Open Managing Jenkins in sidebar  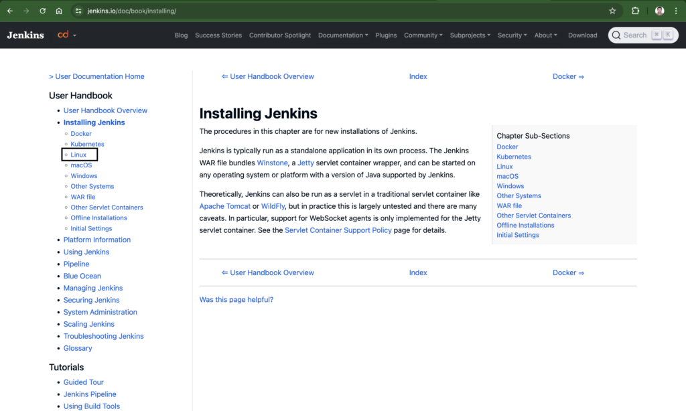pyautogui.click(x=93, y=288)
